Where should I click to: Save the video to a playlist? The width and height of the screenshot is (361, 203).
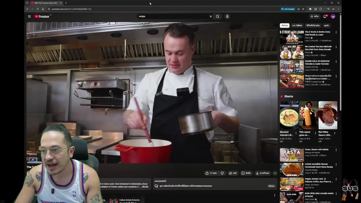point(246,173)
